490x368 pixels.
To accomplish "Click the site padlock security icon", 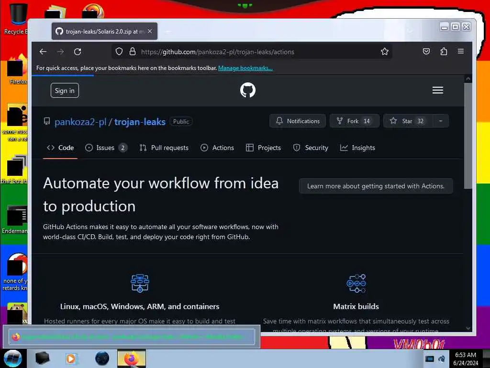I will (x=133, y=51).
